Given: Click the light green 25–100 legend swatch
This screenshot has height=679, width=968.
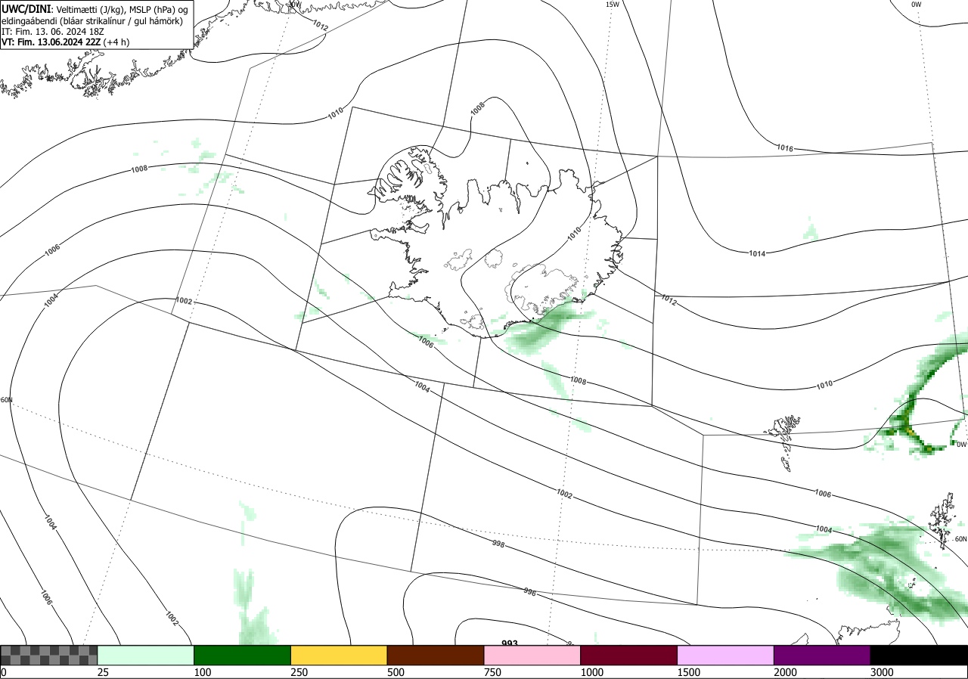Looking at the screenshot, I should coord(145,655).
